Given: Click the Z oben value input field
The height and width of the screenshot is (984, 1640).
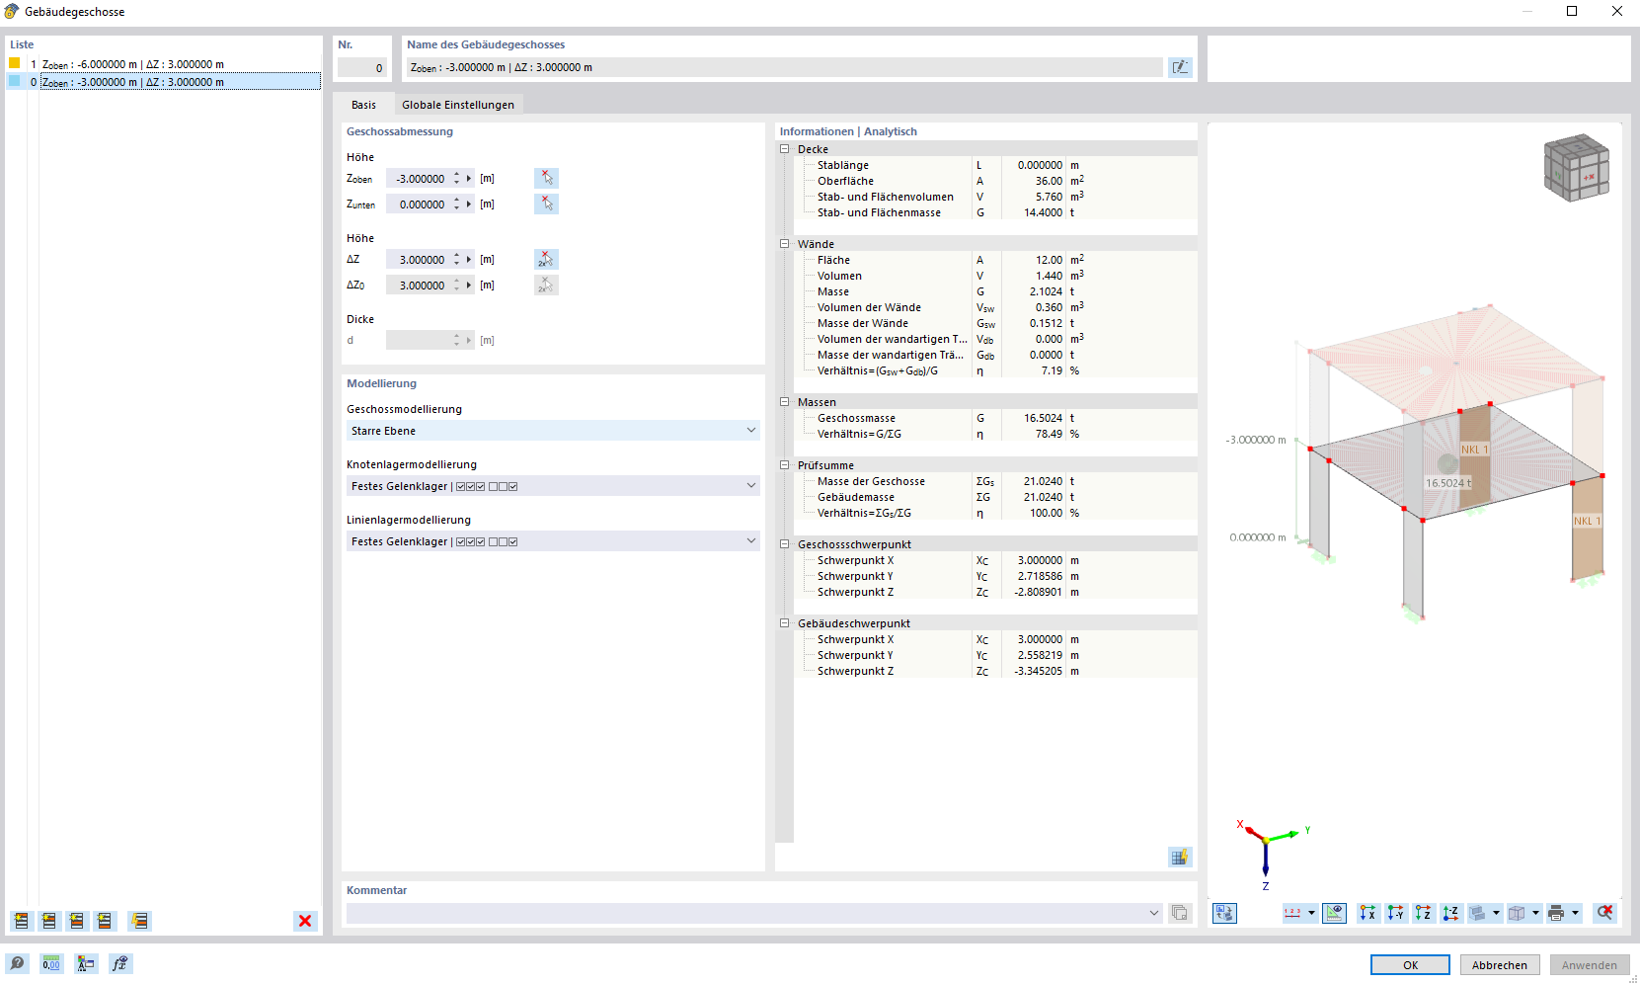Looking at the screenshot, I should (417, 179).
